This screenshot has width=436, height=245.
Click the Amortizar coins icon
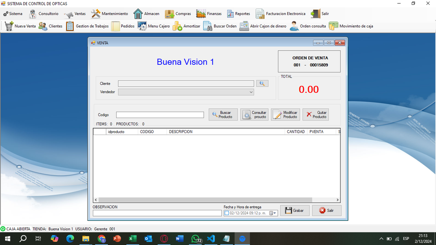tap(177, 26)
